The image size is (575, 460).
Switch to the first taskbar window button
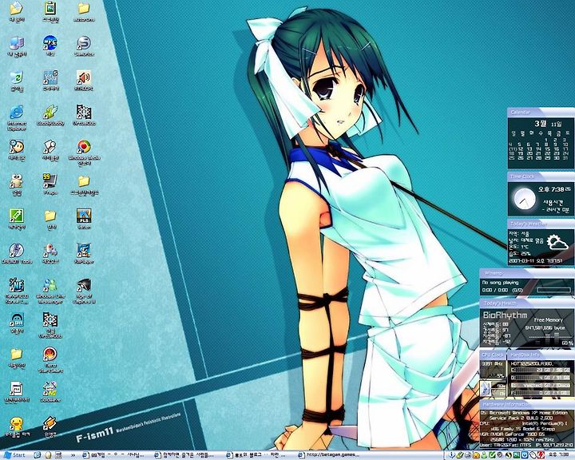click(114, 455)
